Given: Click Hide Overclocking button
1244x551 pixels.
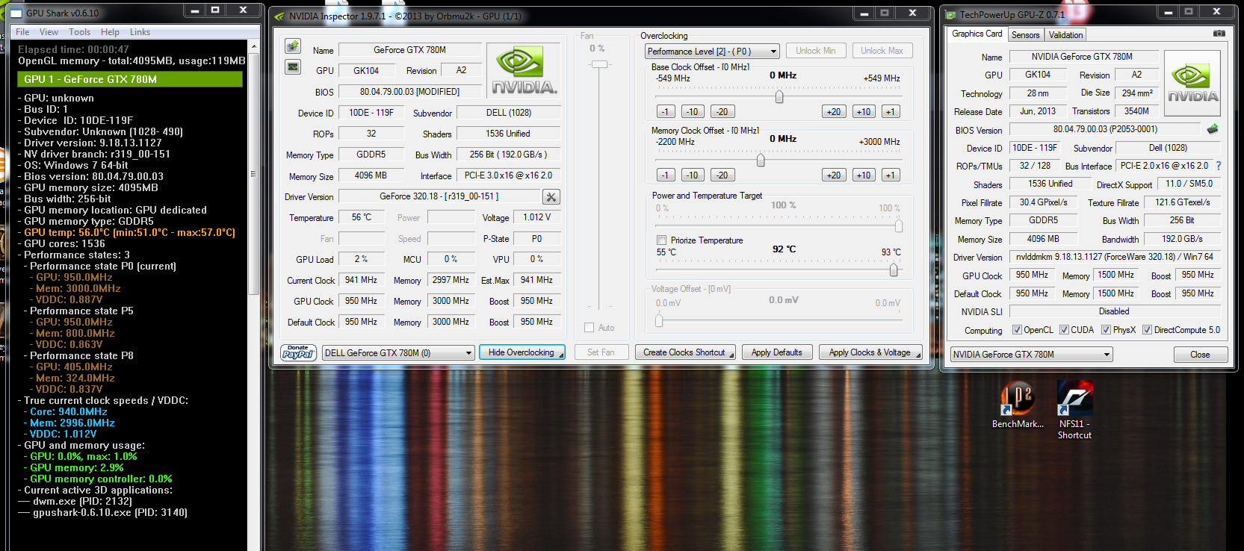Looking at the screenshot, I should tap(522, 352).
